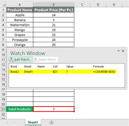Select the Book2 watch entry row

[x=63, y=72]
